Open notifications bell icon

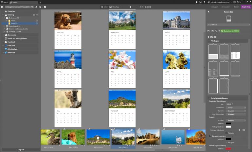pos(197,2)
